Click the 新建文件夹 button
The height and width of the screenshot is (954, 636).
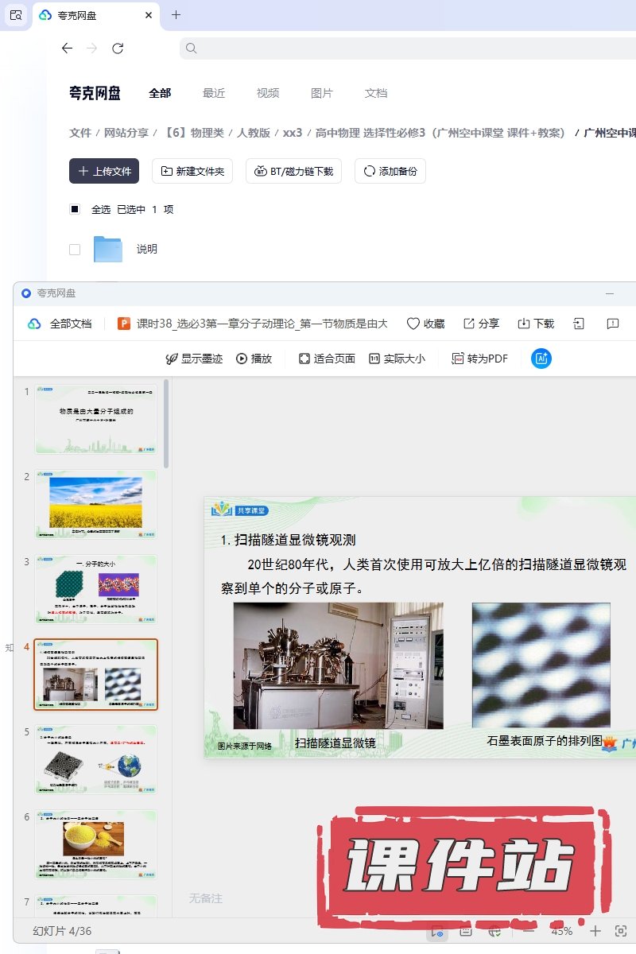point(192,171)
